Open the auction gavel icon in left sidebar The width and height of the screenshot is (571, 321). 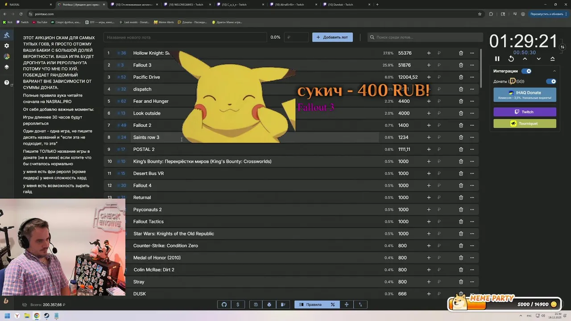[7, 35]
